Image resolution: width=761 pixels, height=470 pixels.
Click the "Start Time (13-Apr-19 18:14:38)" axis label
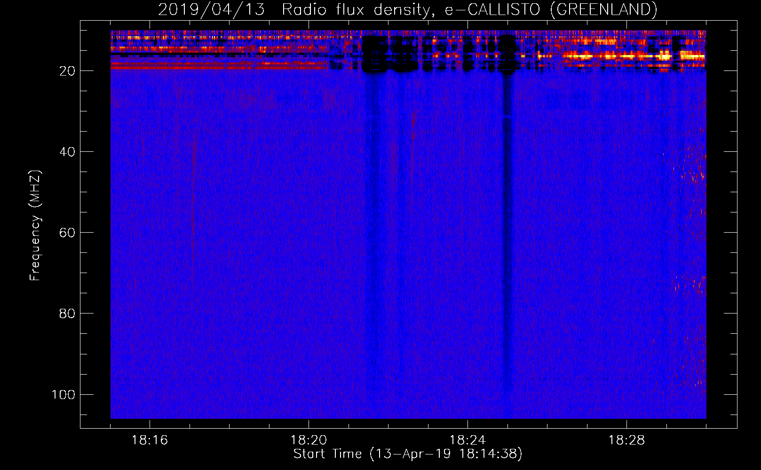click(x=408, y=454)
